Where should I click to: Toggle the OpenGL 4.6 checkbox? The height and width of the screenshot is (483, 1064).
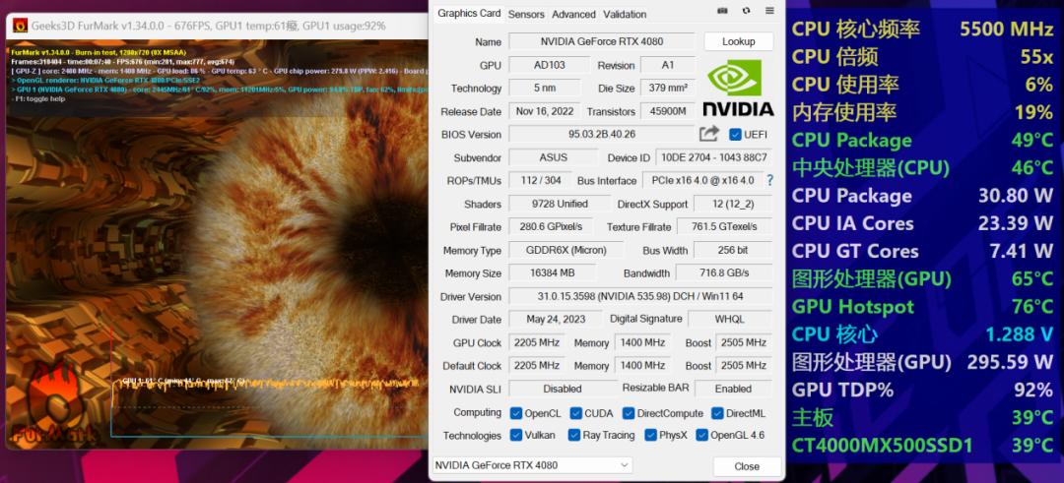pos(701,435)
